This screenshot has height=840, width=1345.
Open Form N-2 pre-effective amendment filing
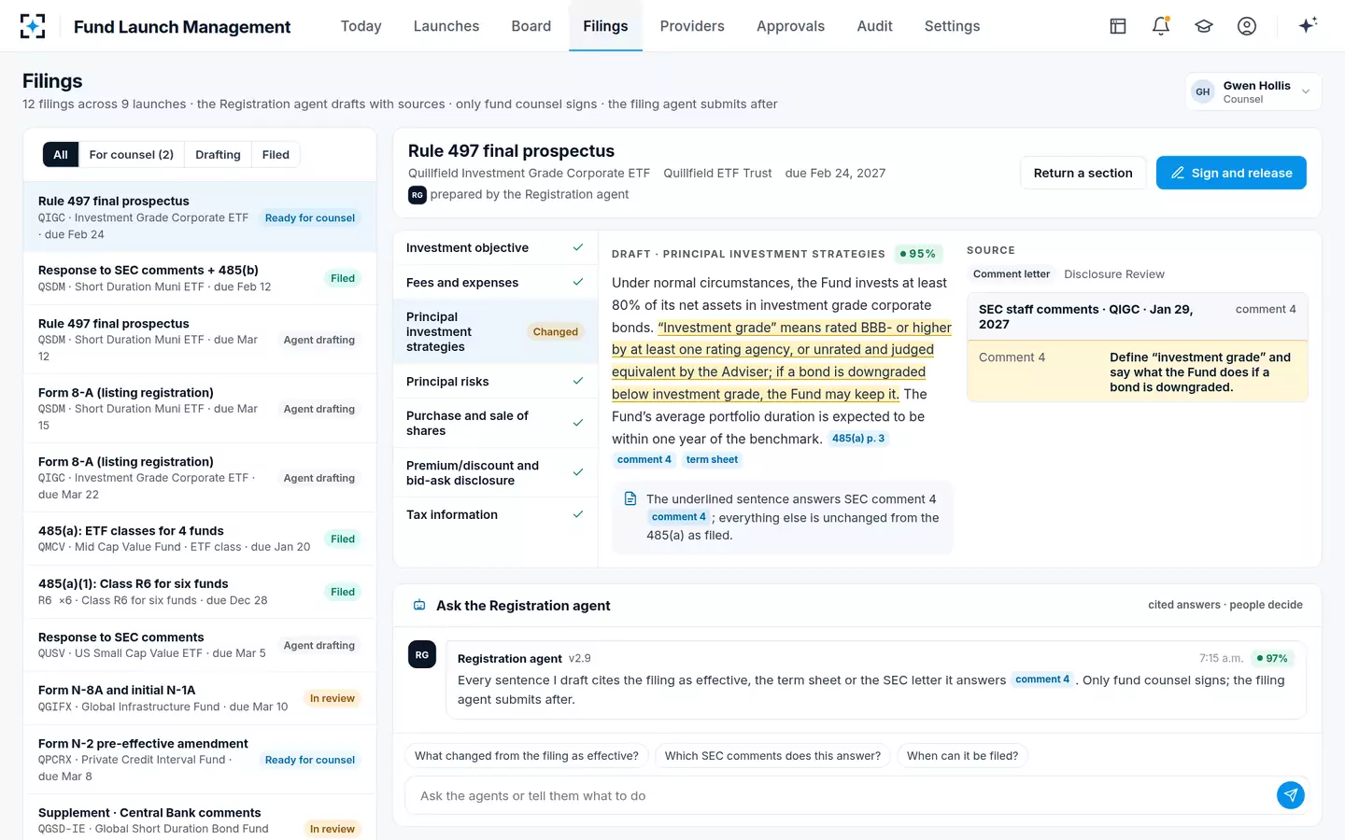[199, 760]
